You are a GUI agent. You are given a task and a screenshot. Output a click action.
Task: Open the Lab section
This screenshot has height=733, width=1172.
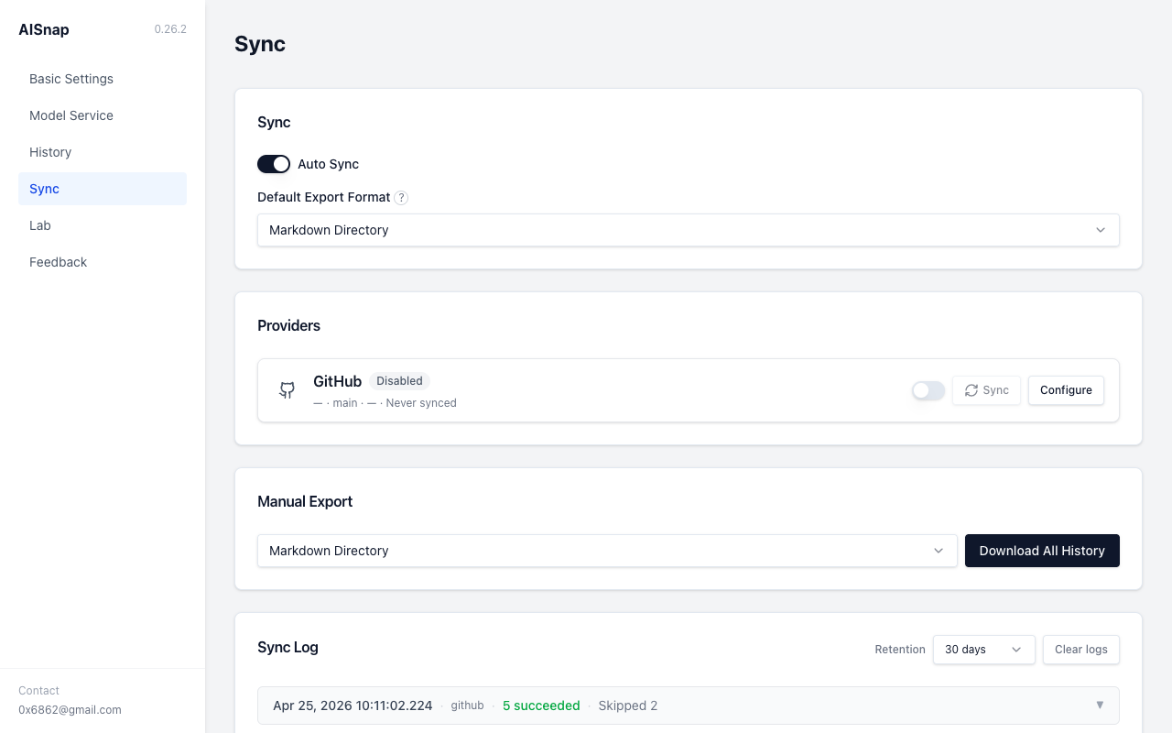pyautogui.click(x=103, y=225)
